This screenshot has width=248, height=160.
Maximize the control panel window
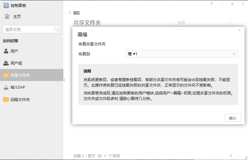pos(232,4)
